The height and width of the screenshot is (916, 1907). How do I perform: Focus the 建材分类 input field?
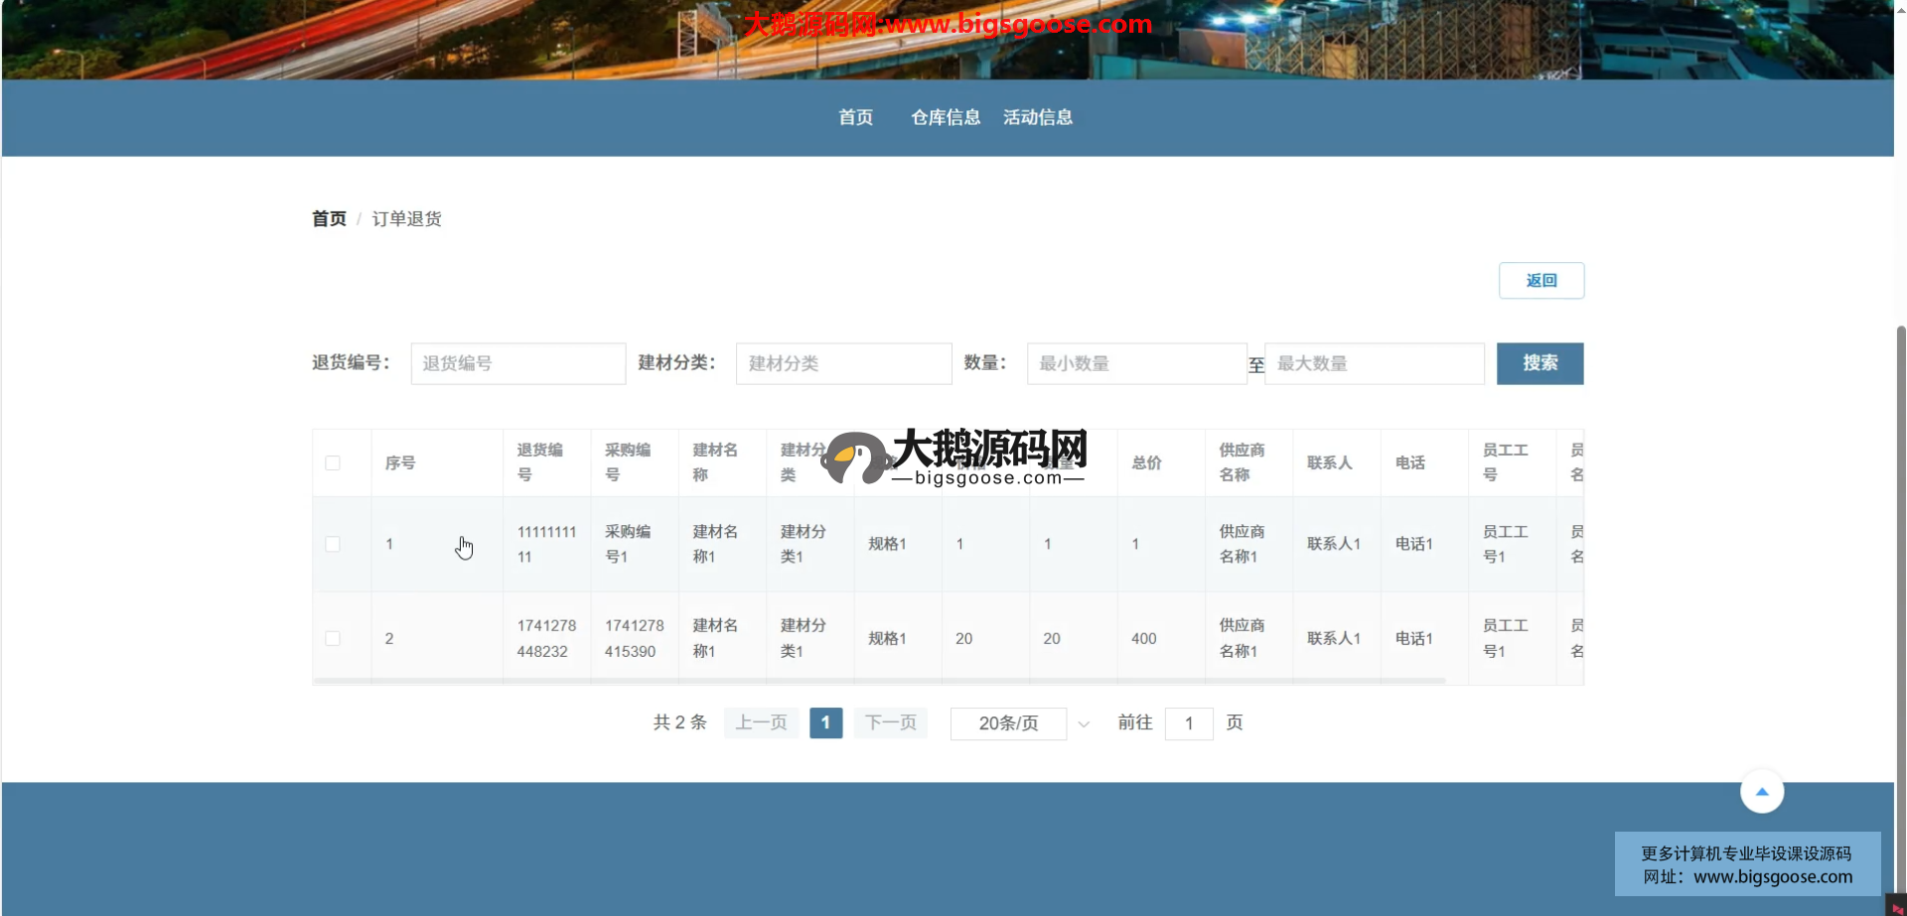(x=843, y=364)
